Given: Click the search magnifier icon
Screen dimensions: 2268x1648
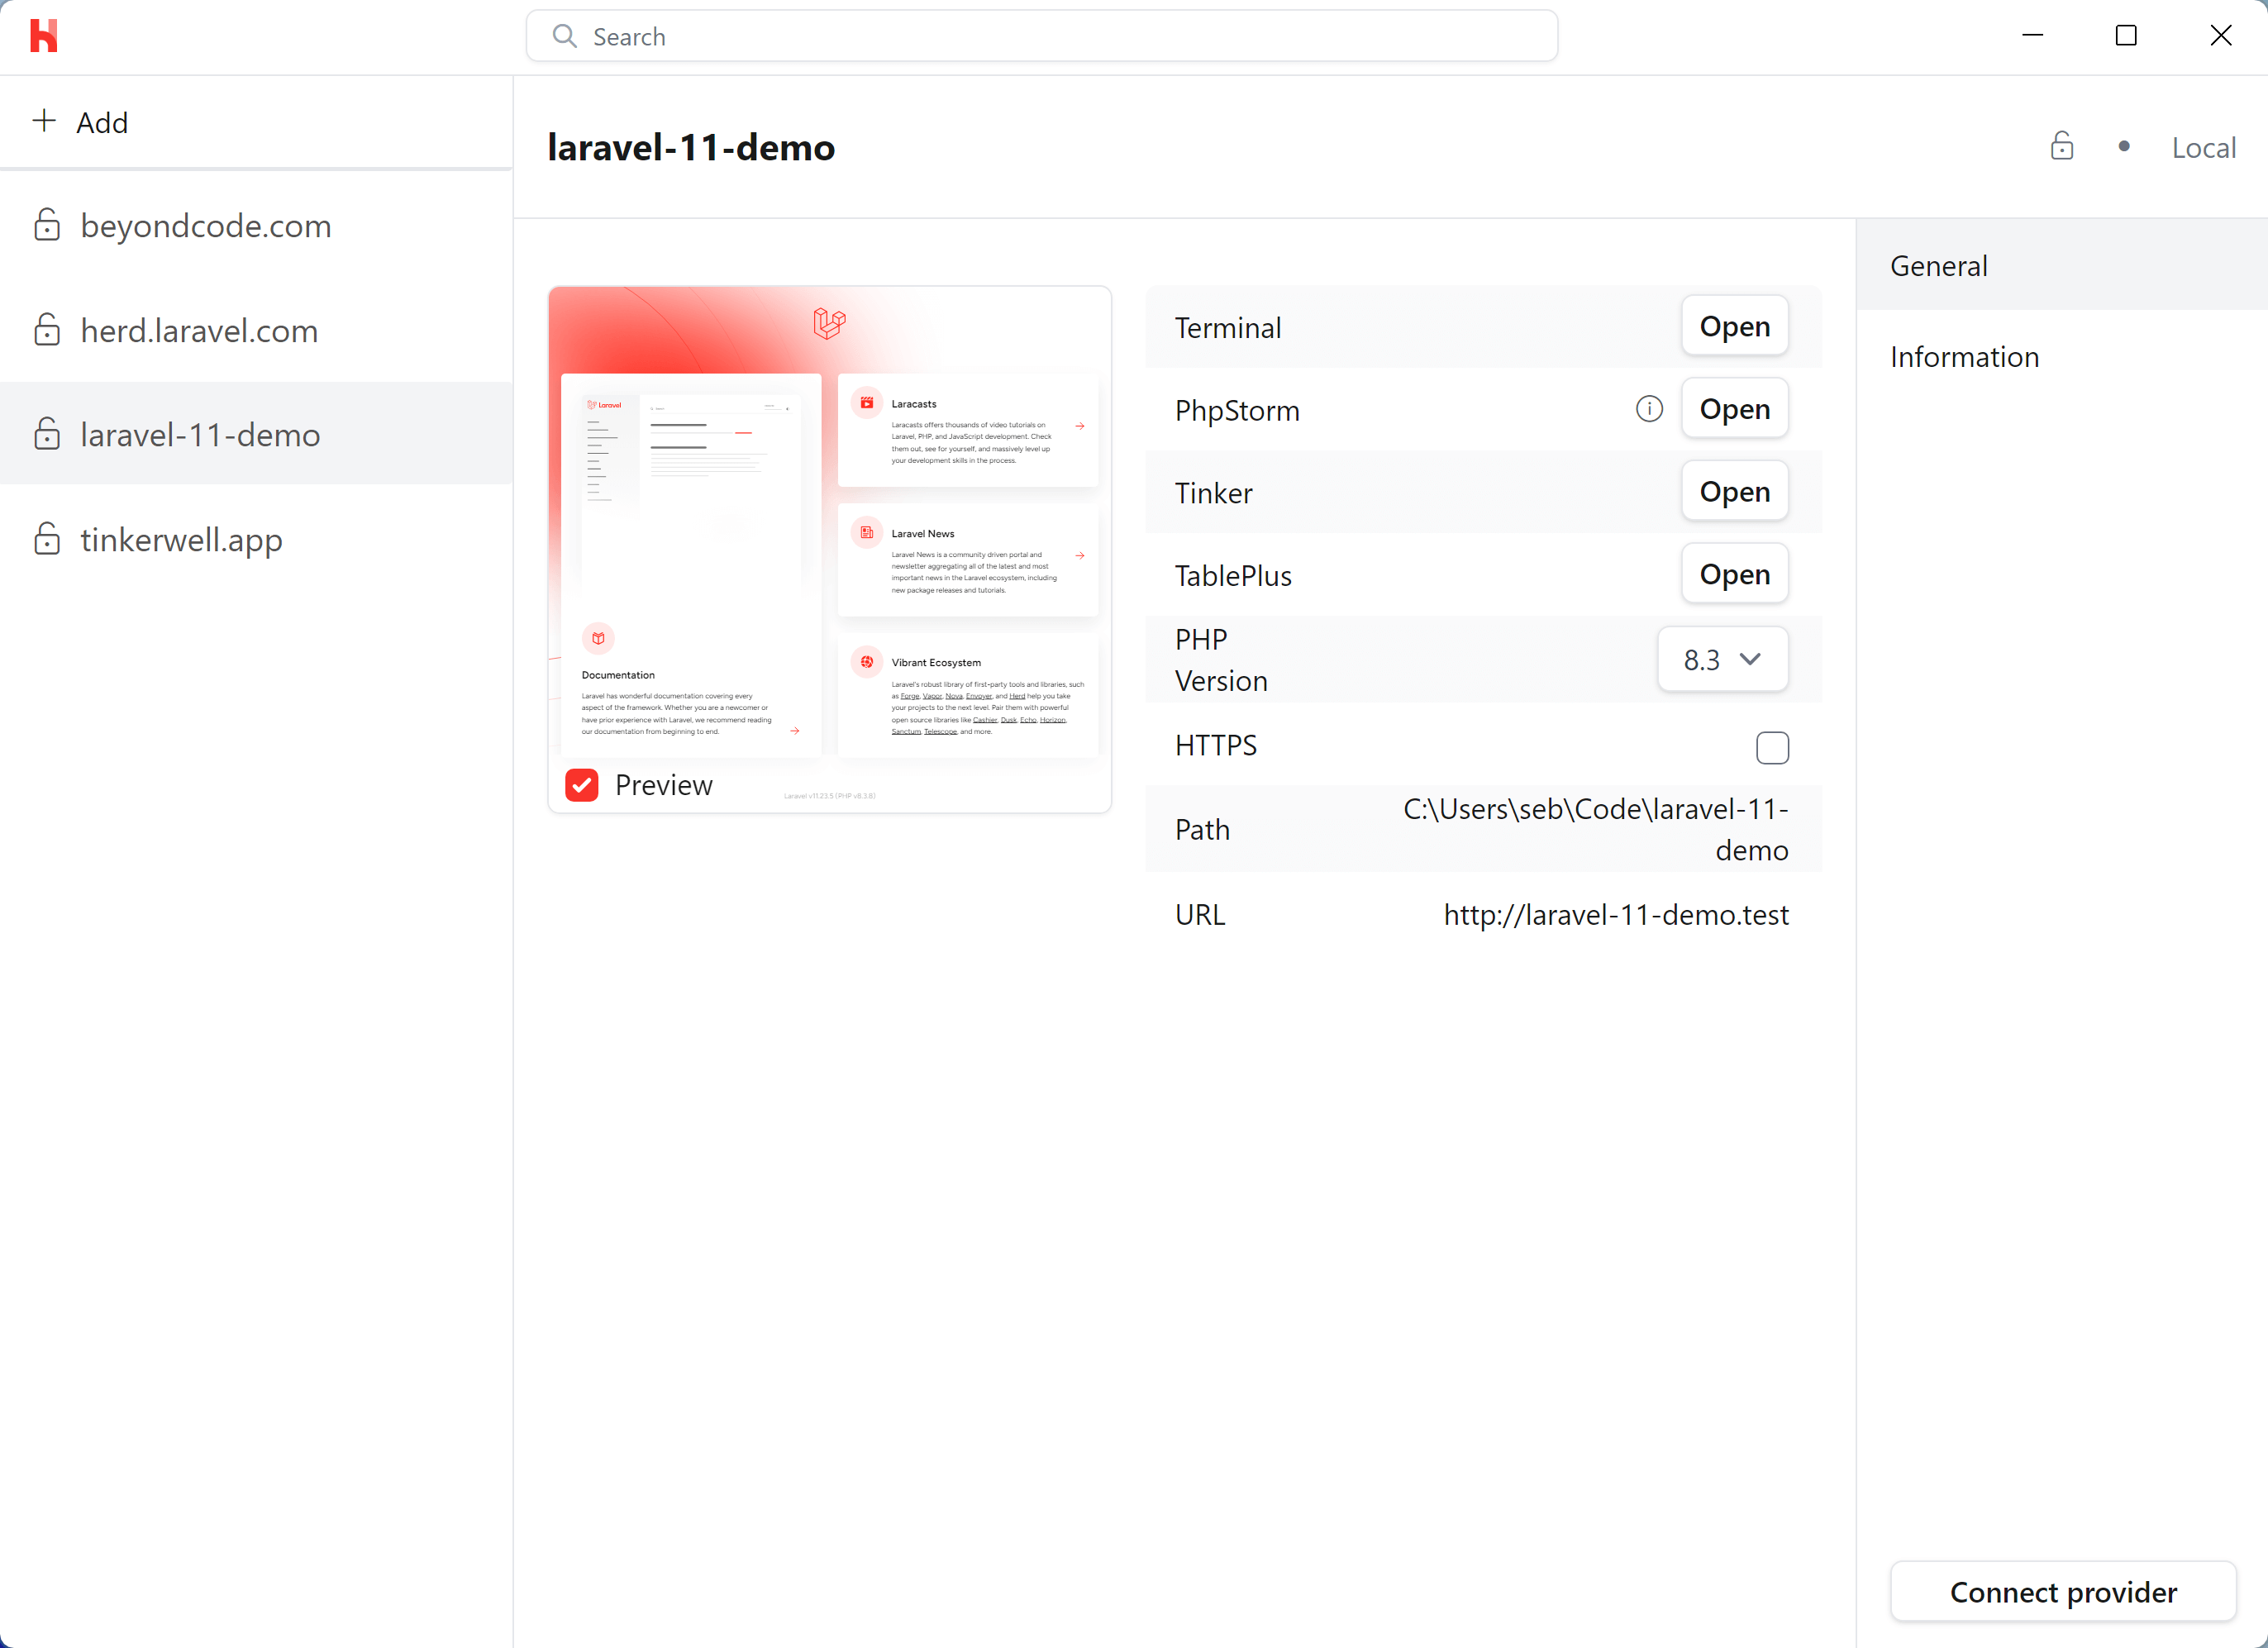Looking at the screenshot, I should [x=565, y=37].
